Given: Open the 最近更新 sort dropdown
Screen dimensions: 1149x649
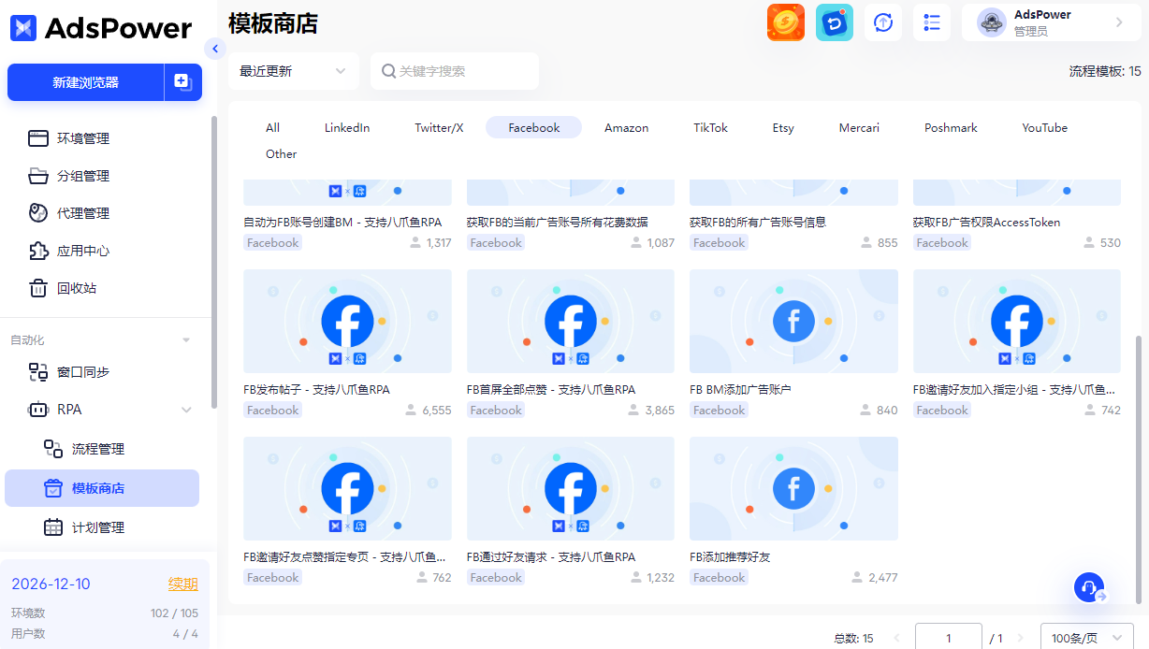Looking at the screenshot, I should pyautogui.click(x=294, y=70).
